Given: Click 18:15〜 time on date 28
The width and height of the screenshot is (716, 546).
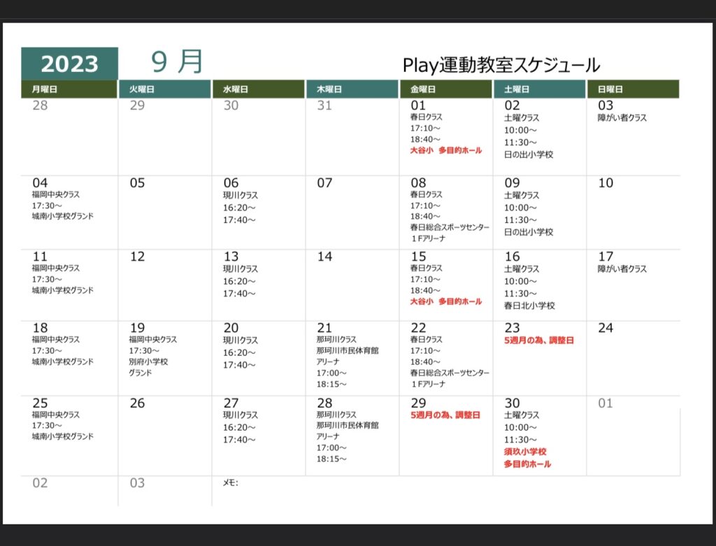Looking at the screenshot, I should (x=331, y=459).
